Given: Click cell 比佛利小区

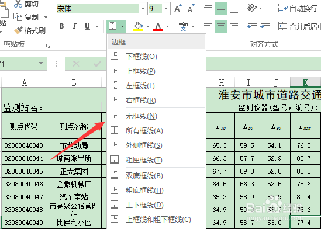Looking at the screenshot, I should click(74, 223).
